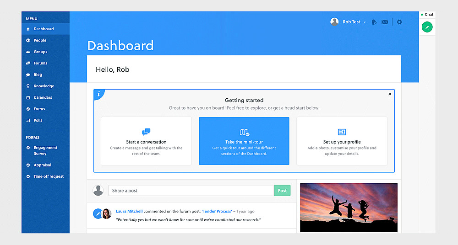This screenshot has height=245, width=458.
Task: Click the Getting started info icon
Action: pyautogui.click(x=99, y=94)
